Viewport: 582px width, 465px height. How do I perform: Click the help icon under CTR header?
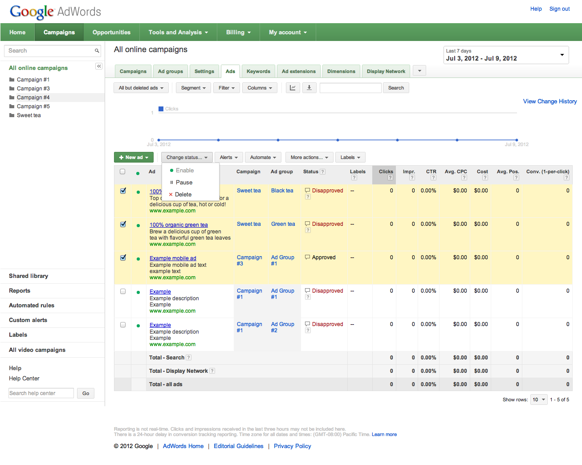pyautogui.click(x=433, y=178)
